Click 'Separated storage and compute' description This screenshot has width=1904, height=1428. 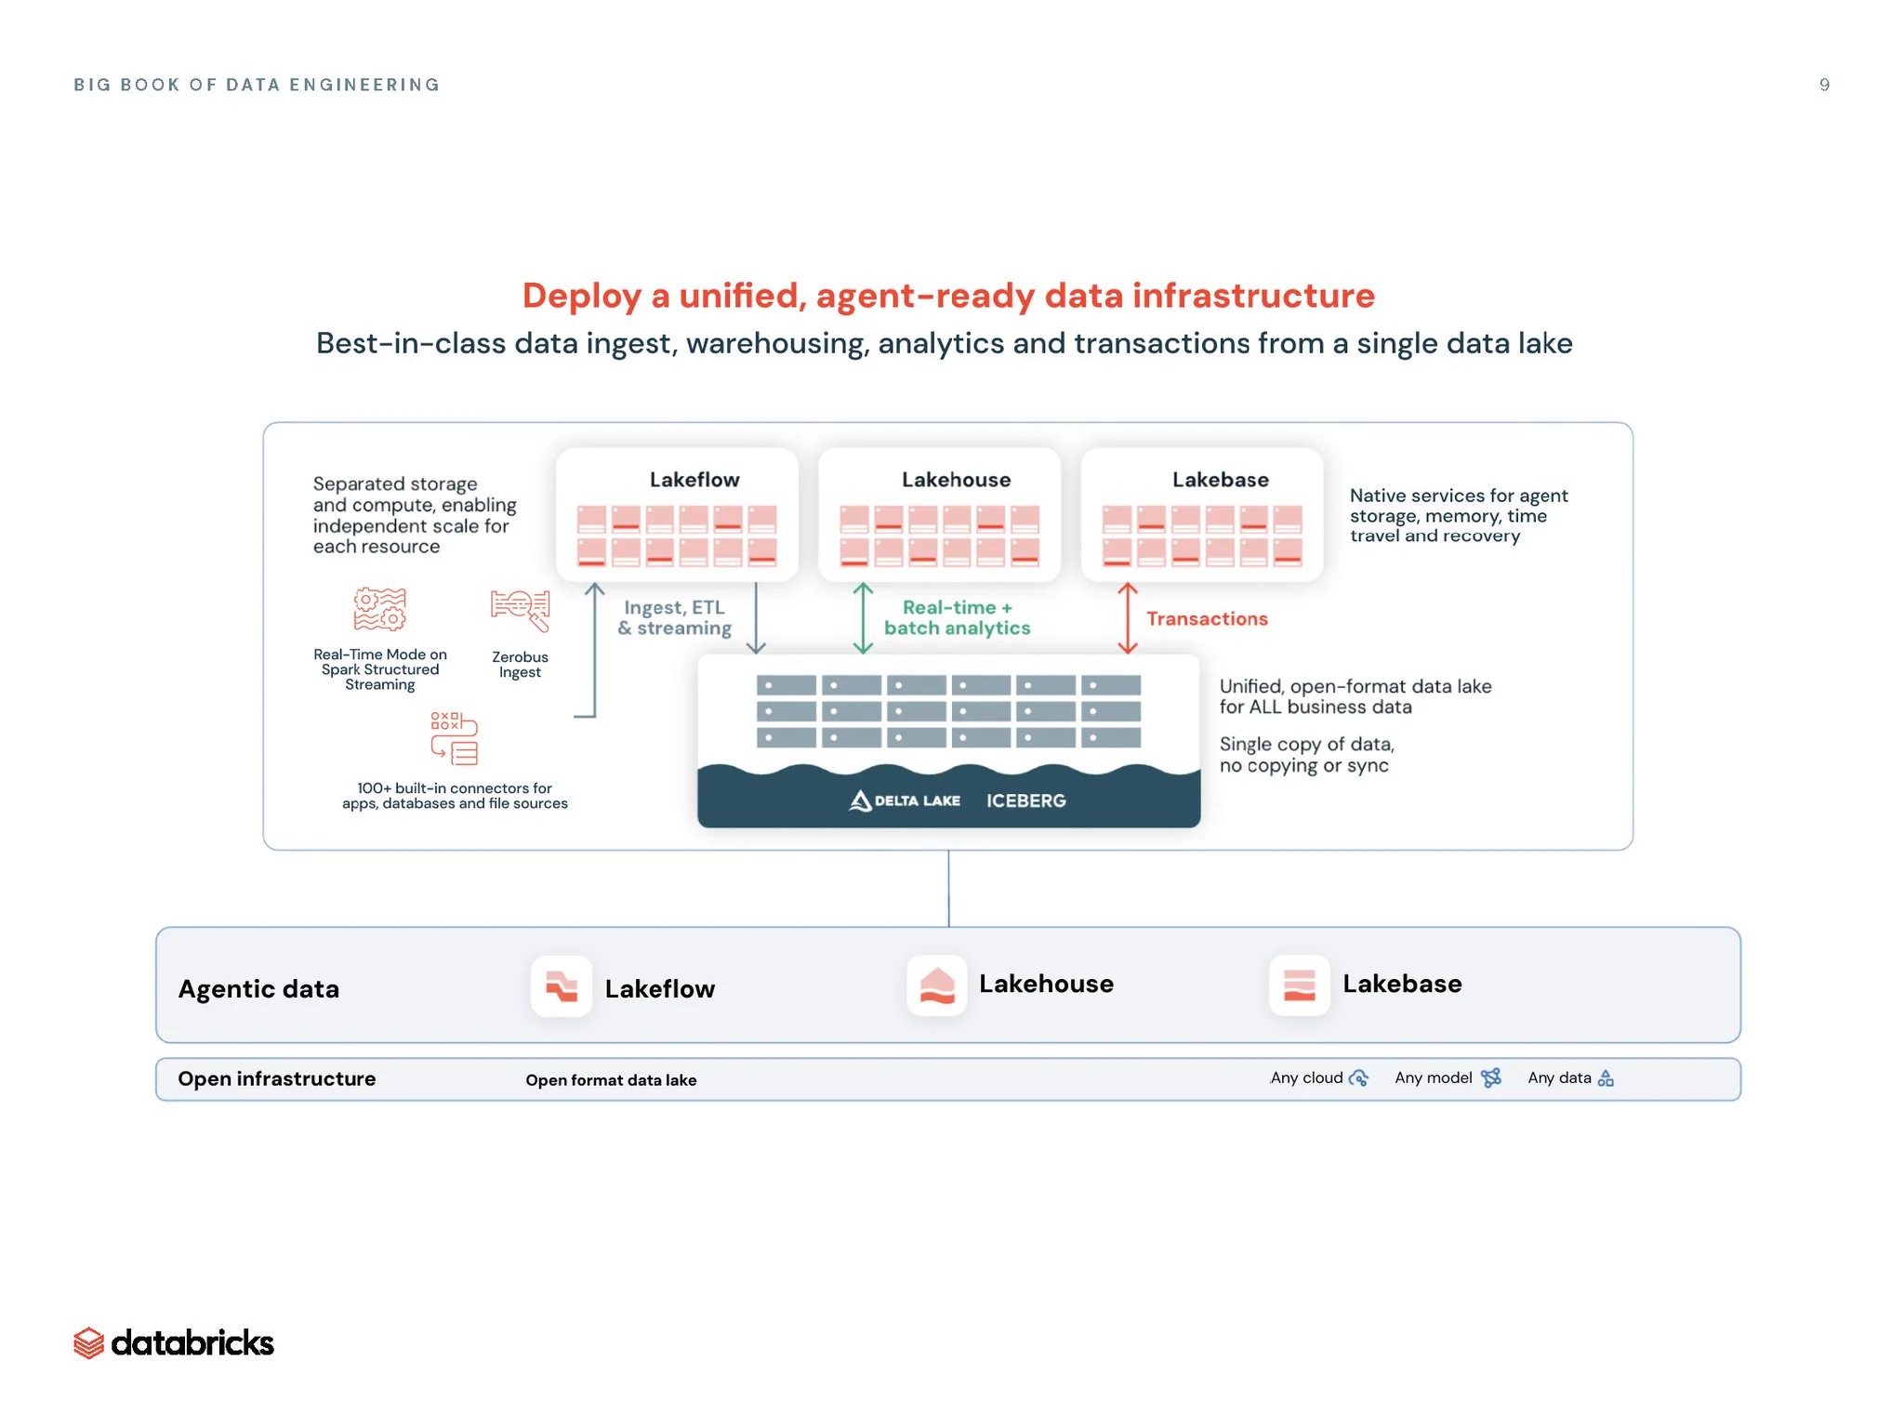415,515
